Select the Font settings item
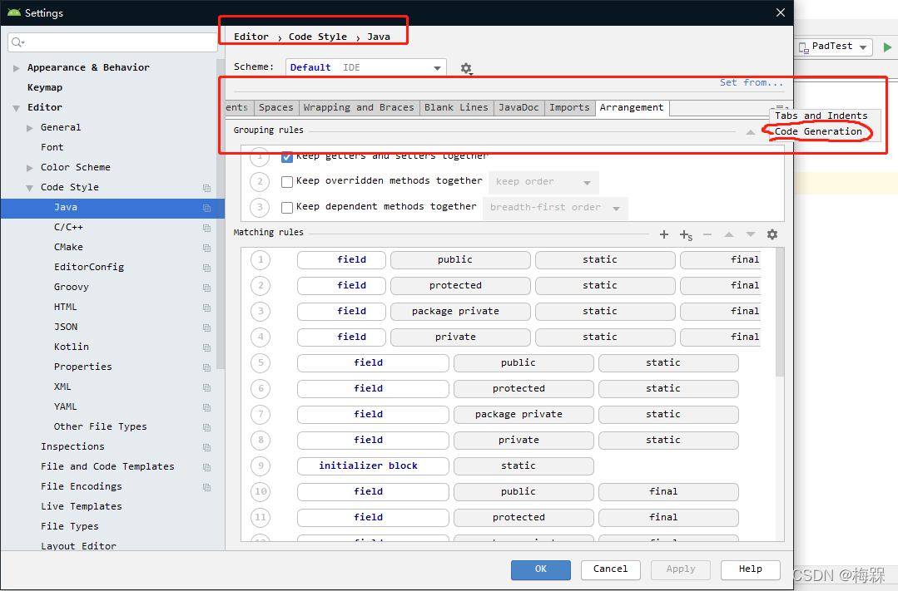The image size is (898, 591). tap(52, 148)
